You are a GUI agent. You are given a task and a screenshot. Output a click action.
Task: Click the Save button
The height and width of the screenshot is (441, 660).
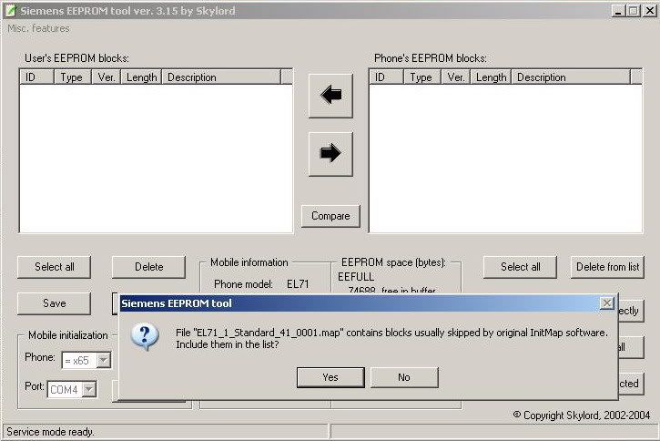[x=55, y=303]
